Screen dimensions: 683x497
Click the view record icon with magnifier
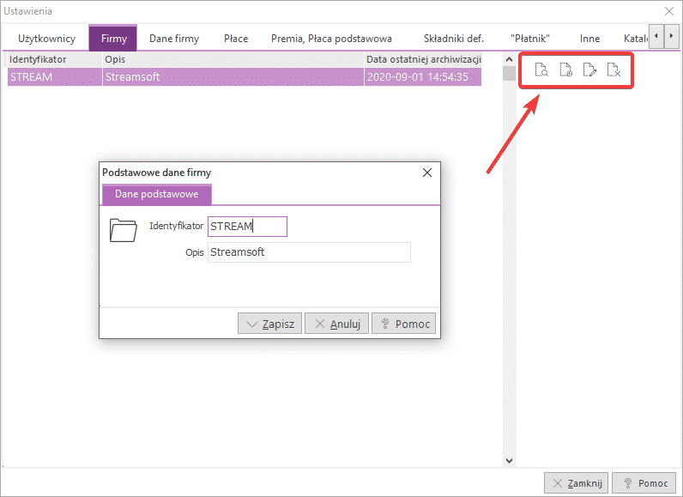541,70
